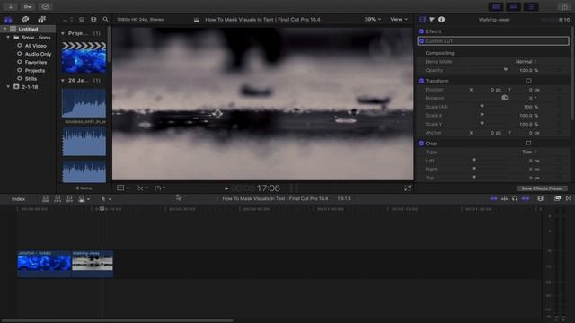Click the browser search magnifier icon
The image size is (575, 323).
coord(106,20)
